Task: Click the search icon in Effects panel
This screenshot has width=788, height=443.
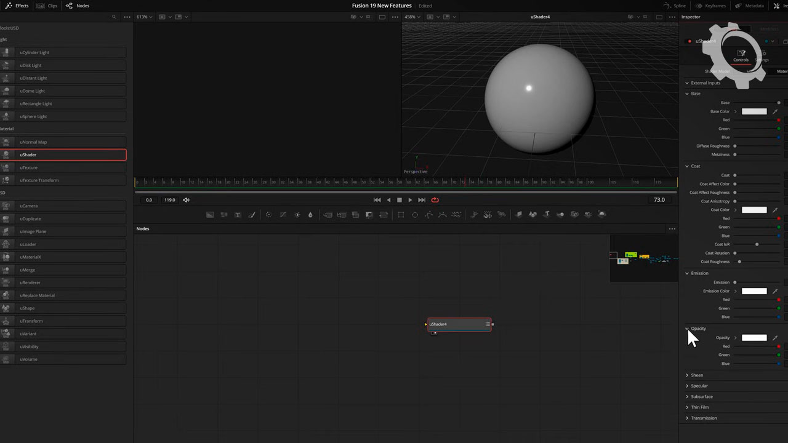Action: point(114,17)
